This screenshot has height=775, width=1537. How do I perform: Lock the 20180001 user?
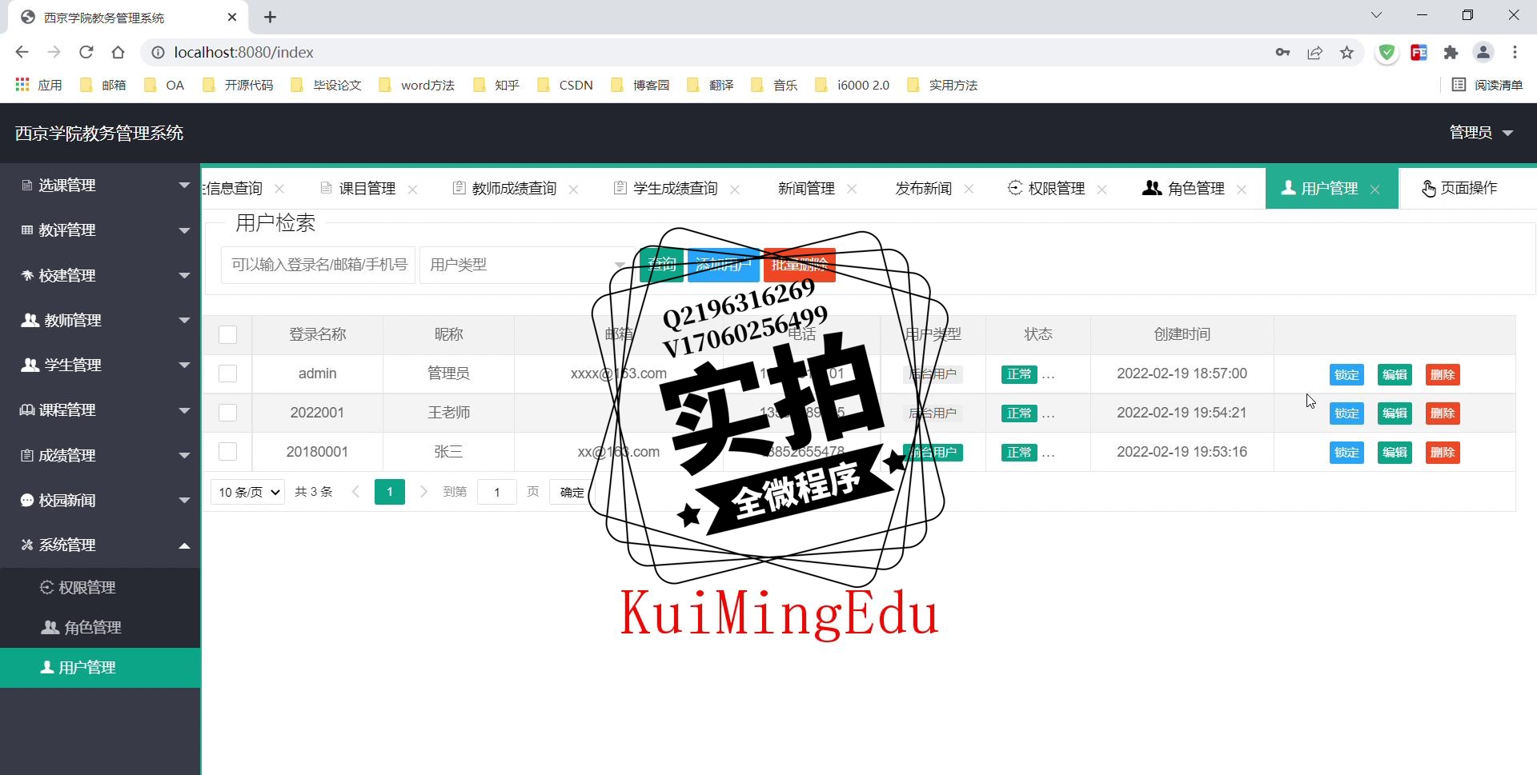coord(1346,453)
